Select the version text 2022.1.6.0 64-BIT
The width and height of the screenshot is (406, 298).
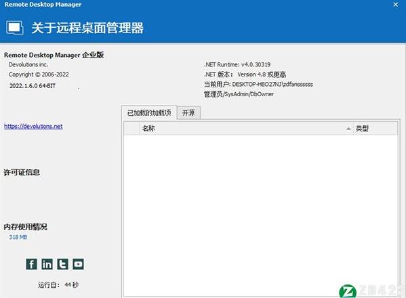pyautogui.click(x=33, y=86)
